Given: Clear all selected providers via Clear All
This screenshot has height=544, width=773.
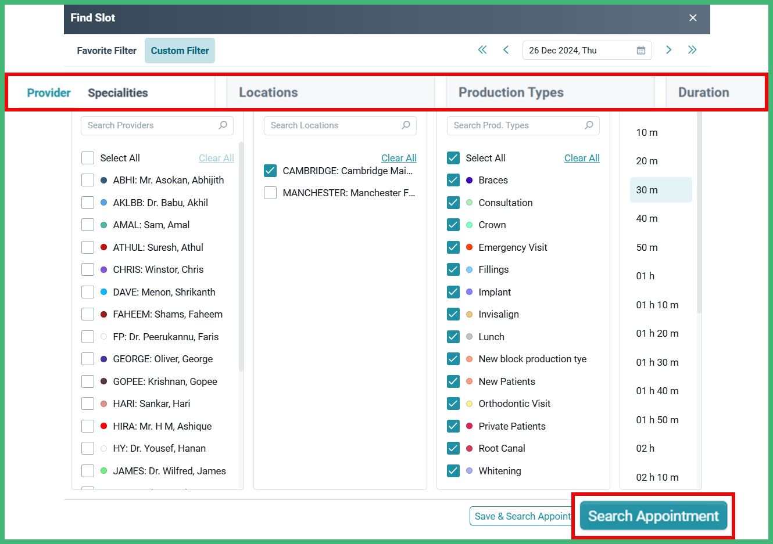Looking at the screenshot, I should pyautogui.click(x=216, y=157).
